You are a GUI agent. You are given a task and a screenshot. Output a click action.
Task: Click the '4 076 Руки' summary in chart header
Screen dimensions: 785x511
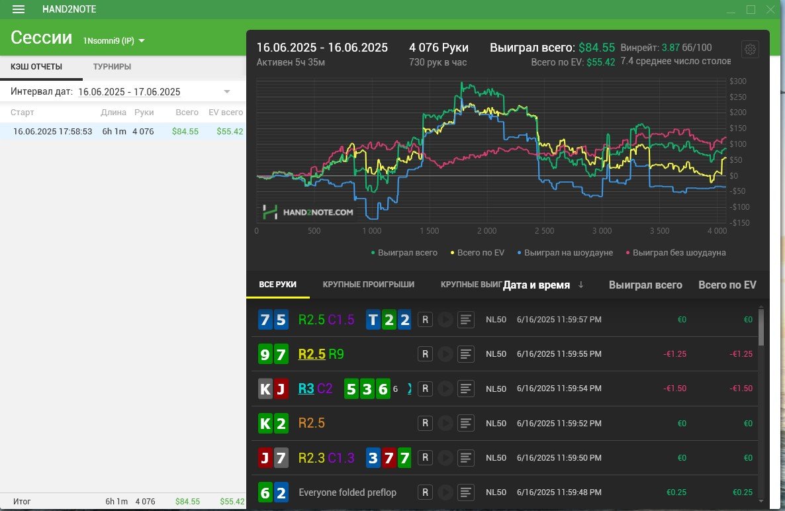point(439,48)
